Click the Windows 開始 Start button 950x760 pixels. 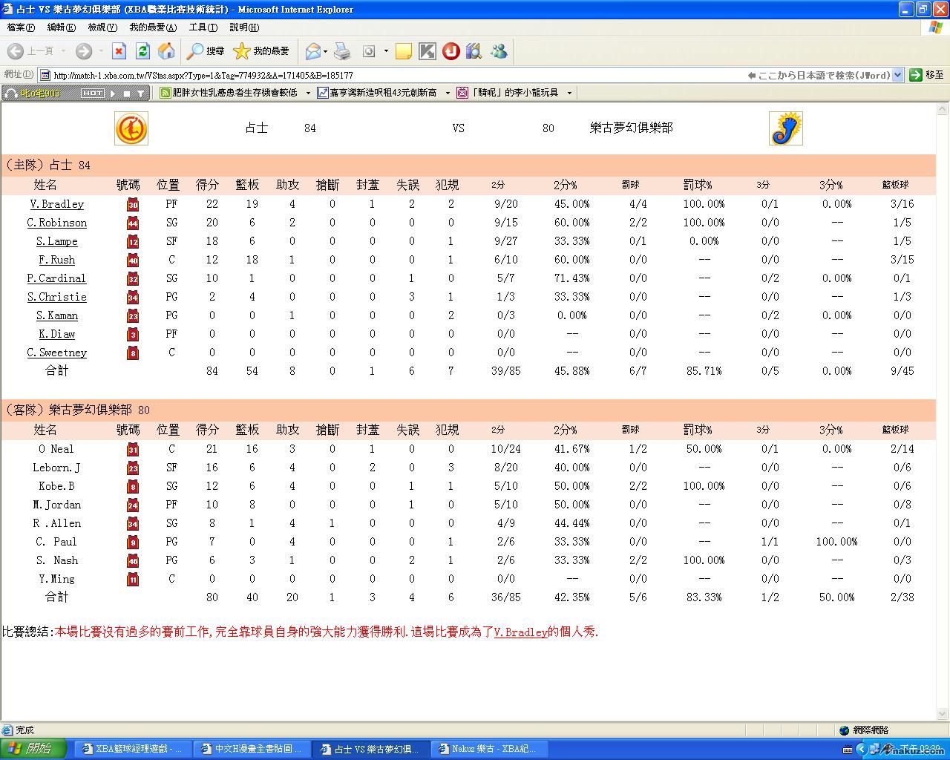[34, 749]
